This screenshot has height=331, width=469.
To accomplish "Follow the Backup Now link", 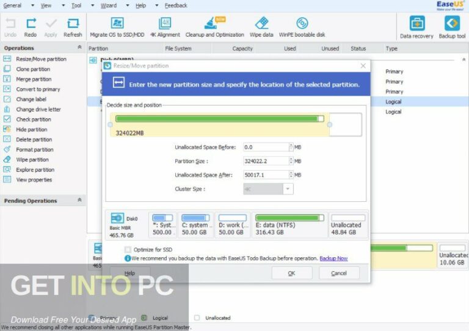I will click(x=333, y=258).
